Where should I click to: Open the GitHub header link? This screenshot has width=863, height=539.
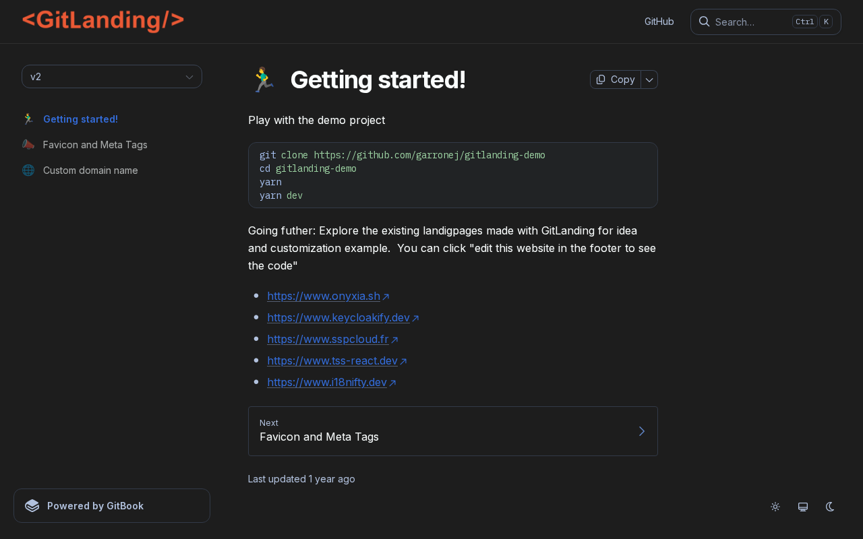click(659, 22)
